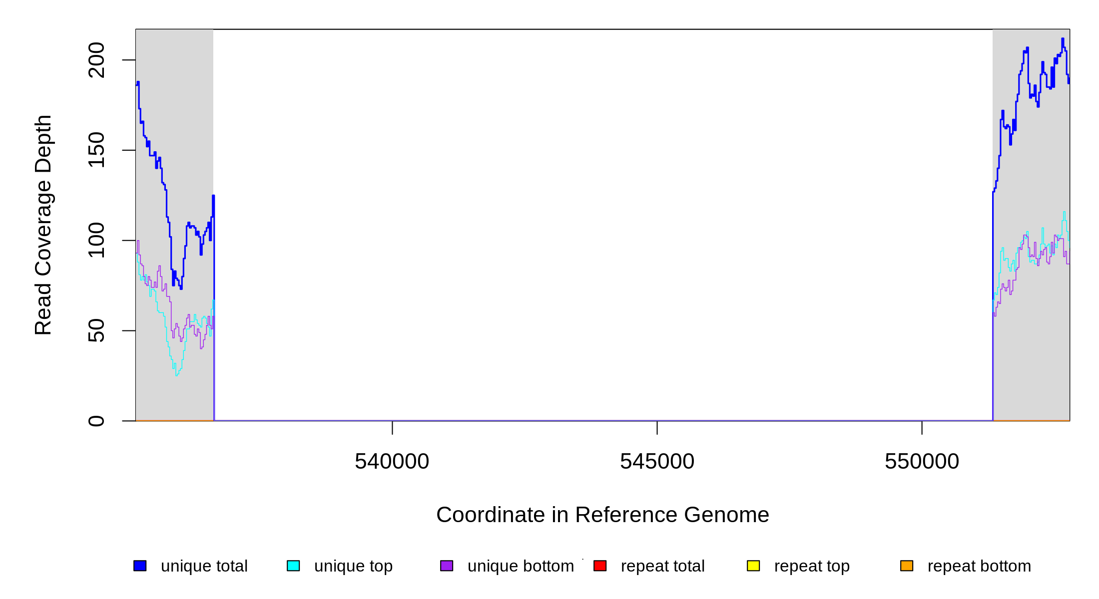Click the 545000 x-axis tick label
The image size is (1099, 599).
[x=657, y=461]
